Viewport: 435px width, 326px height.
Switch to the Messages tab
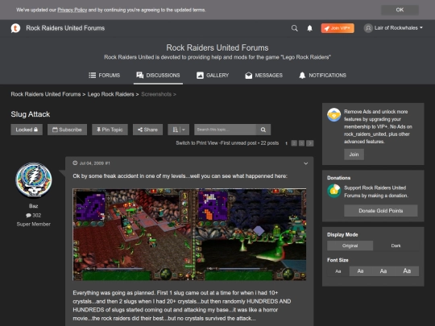point(264,75)
